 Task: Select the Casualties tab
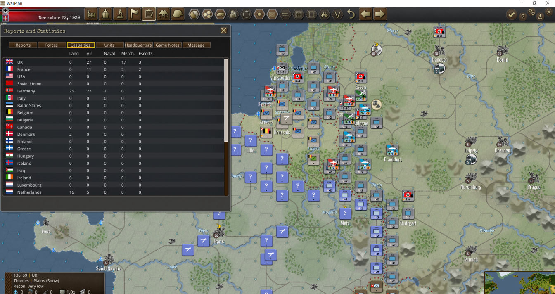pos(81,45)
